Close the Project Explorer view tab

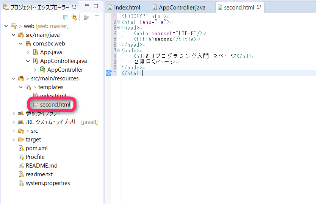pos(74,7)
